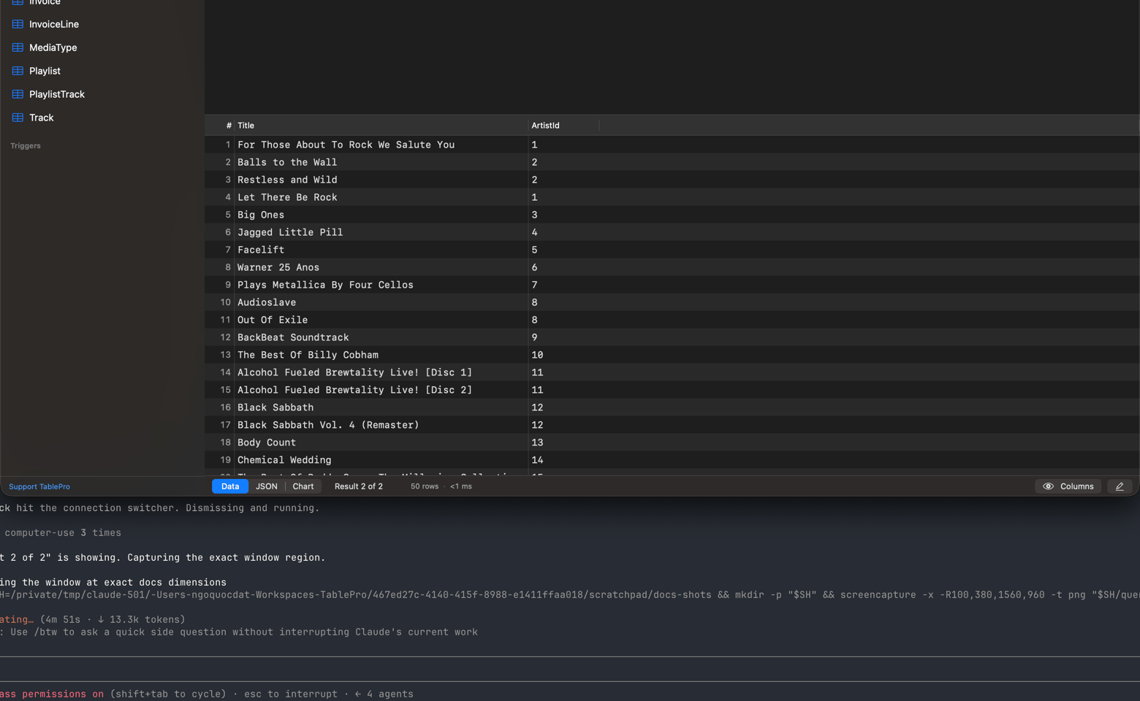
Task: Select the Warner 25 Anos cell
Action: pyautogui.click(x=381, y=267)
